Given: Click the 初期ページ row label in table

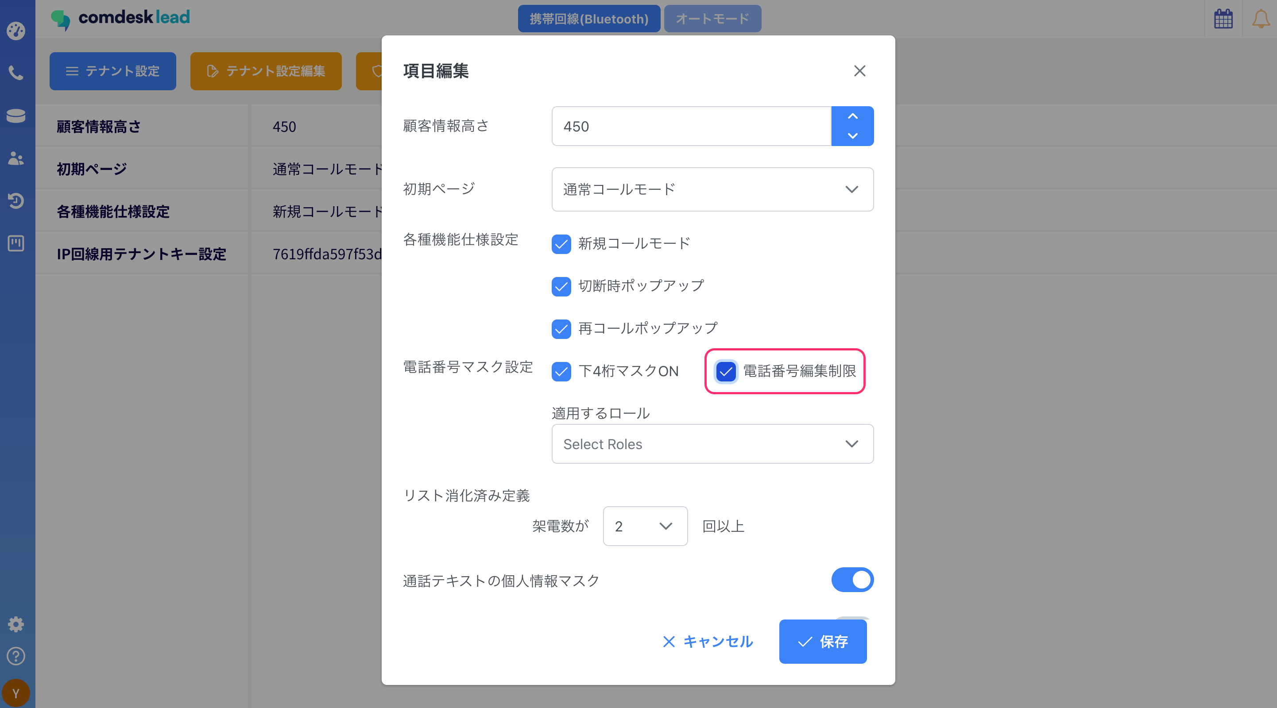Looking at the screenshot, I should [92, 169].
